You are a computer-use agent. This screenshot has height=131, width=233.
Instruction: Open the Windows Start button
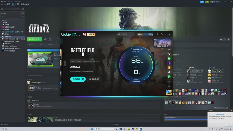92,129
